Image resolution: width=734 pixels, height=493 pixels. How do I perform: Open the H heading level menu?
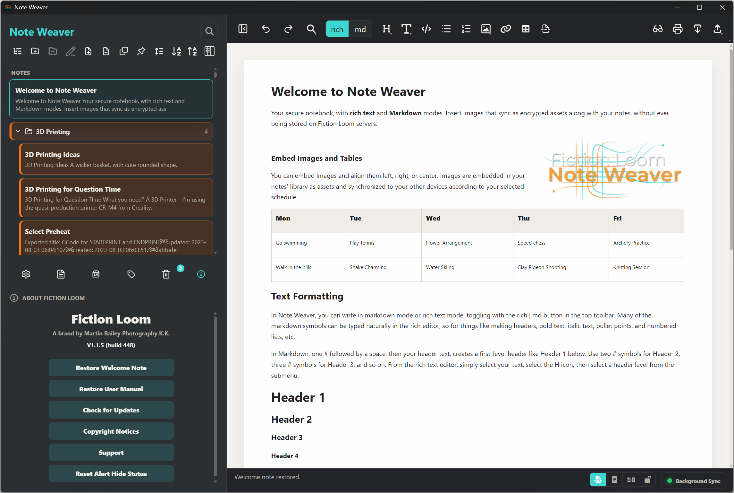387,29
